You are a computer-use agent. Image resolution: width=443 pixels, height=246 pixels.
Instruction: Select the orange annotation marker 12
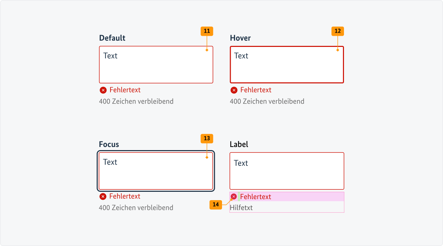point(337,31)
